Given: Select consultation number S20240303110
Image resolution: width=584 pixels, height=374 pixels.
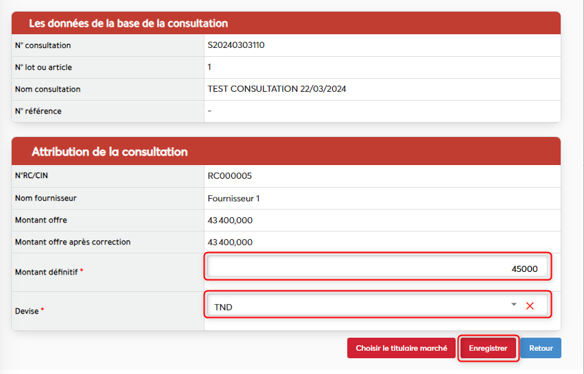Looking at the screenshot, I should coord(236,45).
